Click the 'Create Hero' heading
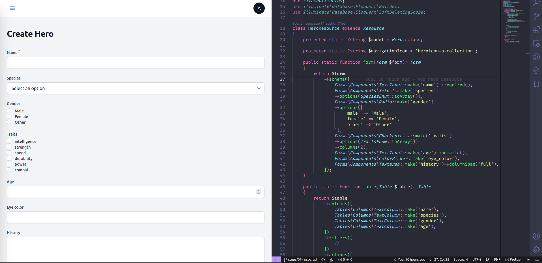542x263 pixels. [30, 34]
